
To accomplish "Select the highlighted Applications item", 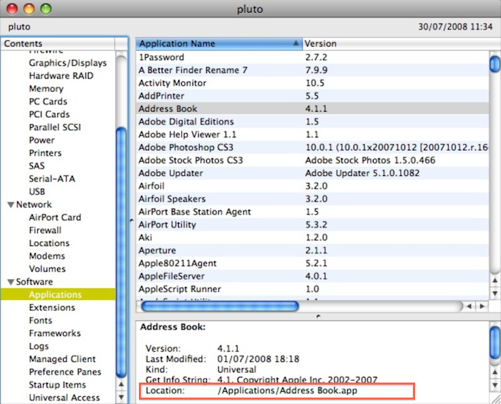I will [x=58, y=295].
